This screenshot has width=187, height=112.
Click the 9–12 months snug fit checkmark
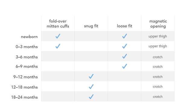(x=91, y=76)
